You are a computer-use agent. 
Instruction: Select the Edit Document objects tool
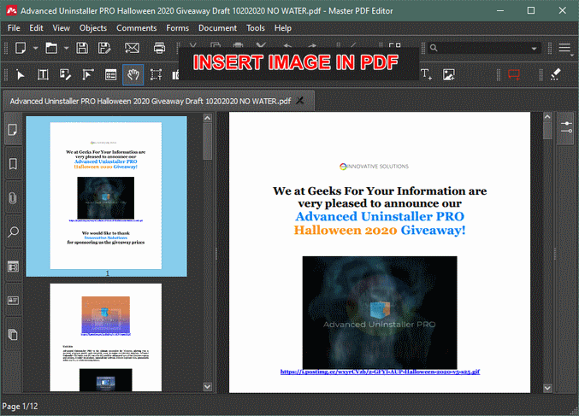(x=88, y=75)
